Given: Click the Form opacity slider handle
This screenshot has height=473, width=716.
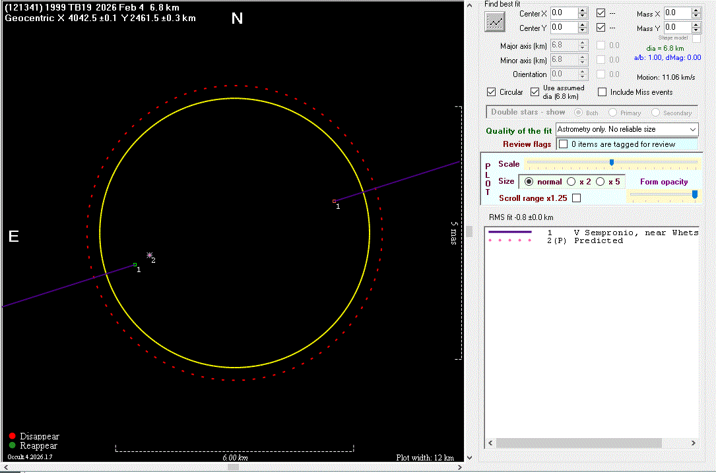Looking at the screenshot, I should click(694, 194).
